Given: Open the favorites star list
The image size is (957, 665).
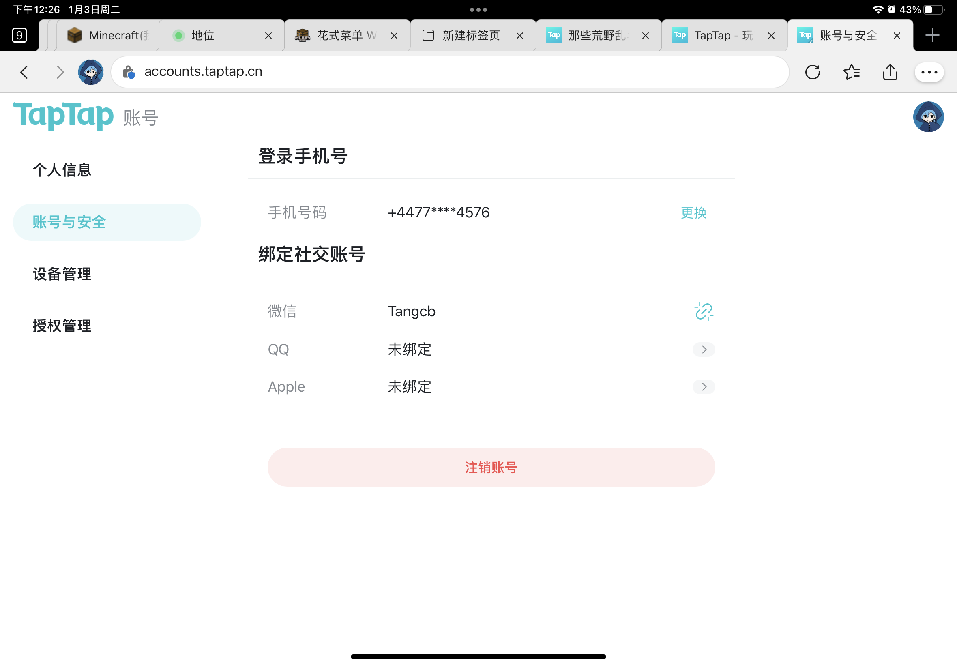Looking at the screenshot, I should (x=852, y=72).
